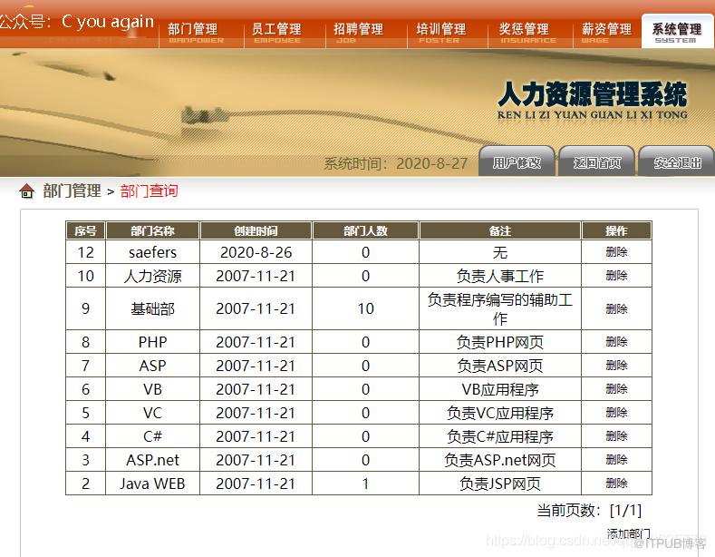715x557 pixels.
Task: Delete the ASP.net department row
Action: point(616,460)
